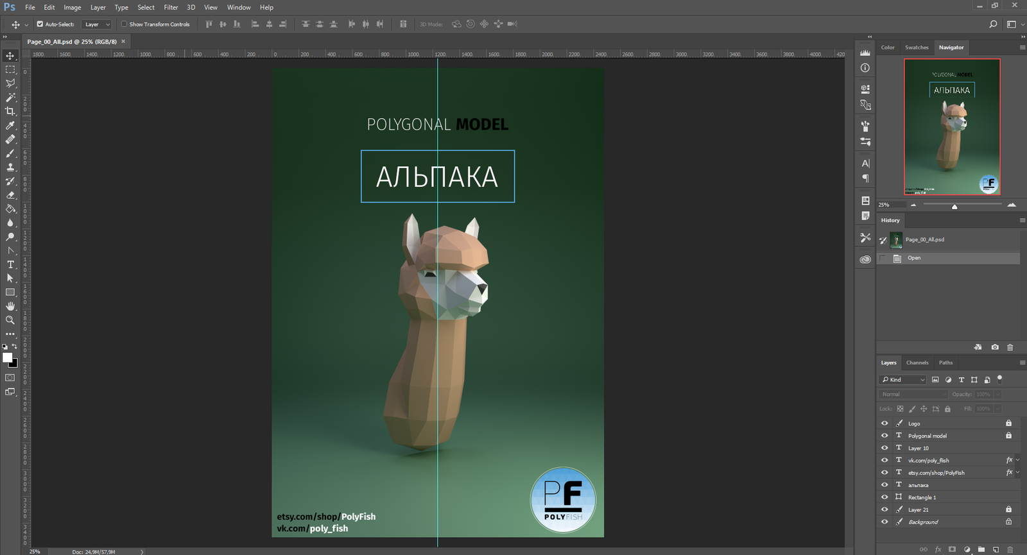Select the Path Selection tool
1027x555 pixels.
point(10,278)
